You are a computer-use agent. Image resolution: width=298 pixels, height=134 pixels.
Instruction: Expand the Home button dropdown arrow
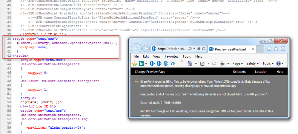pos(196,64)
